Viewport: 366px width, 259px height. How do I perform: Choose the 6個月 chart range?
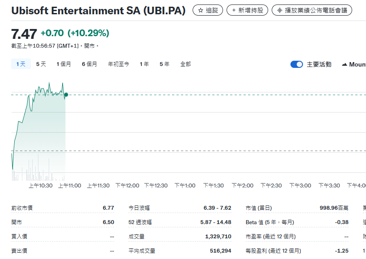tap(89, 64)
